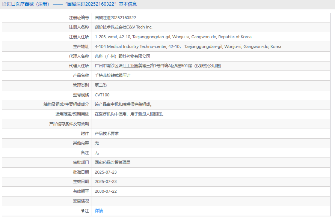
Task: Click the 产品技术要求 attachment text
Action: pyautogui.click(x=107, y=133)
